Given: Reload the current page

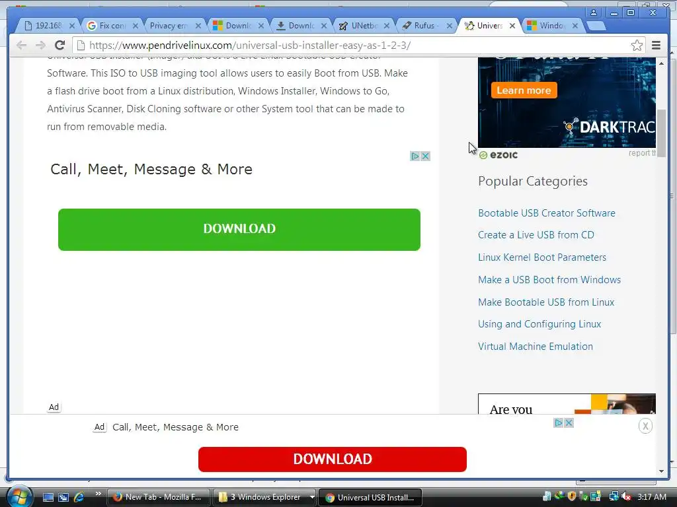Looking at the screenshot, I should [60, 45].
